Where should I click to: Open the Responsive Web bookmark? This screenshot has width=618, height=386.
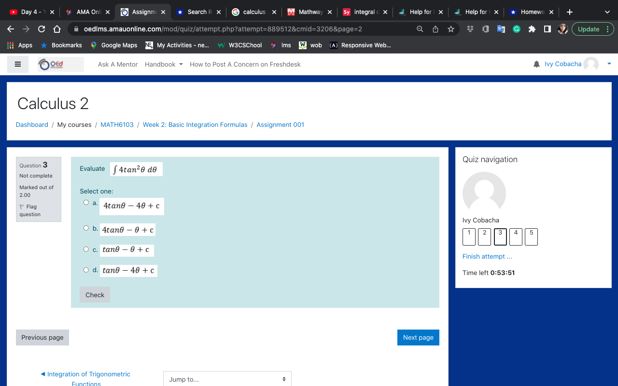[360, 45]
